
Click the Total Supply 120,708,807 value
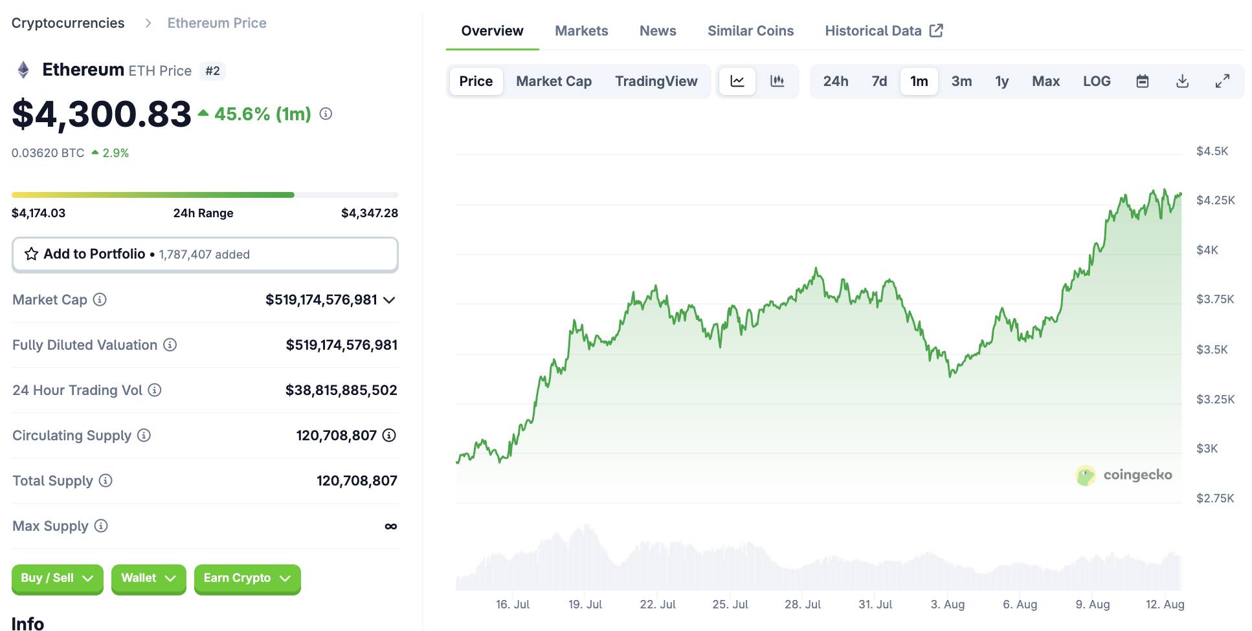click(357, 480)
